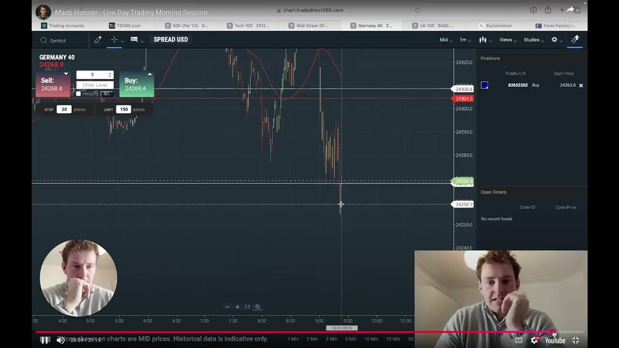Select the 10 Min interval button
Viewport: 619px width, 348px height.
pyautogui.click(x=371, y=339)
